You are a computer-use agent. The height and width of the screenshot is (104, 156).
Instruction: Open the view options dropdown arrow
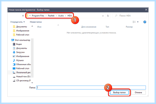point(138,22)
